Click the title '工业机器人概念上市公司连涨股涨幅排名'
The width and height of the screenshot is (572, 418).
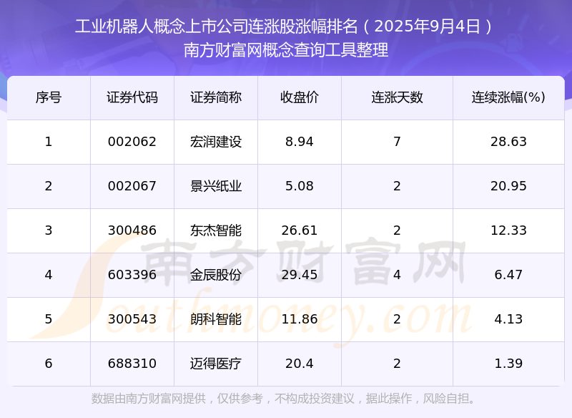tap(216, 26)
